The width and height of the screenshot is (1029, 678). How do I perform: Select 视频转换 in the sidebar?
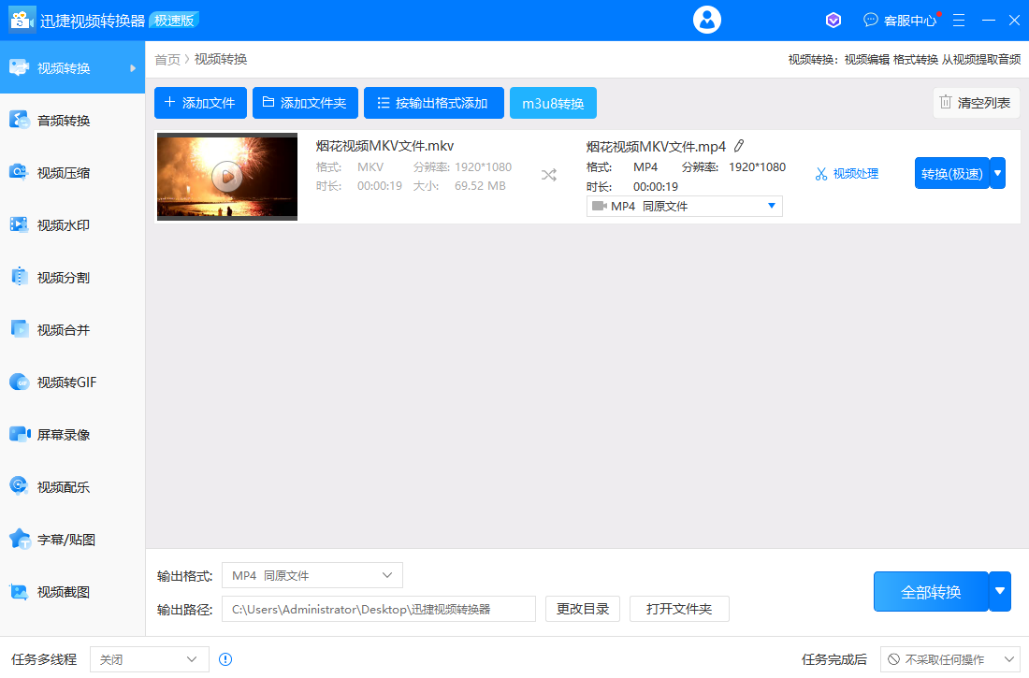[72, 67]
